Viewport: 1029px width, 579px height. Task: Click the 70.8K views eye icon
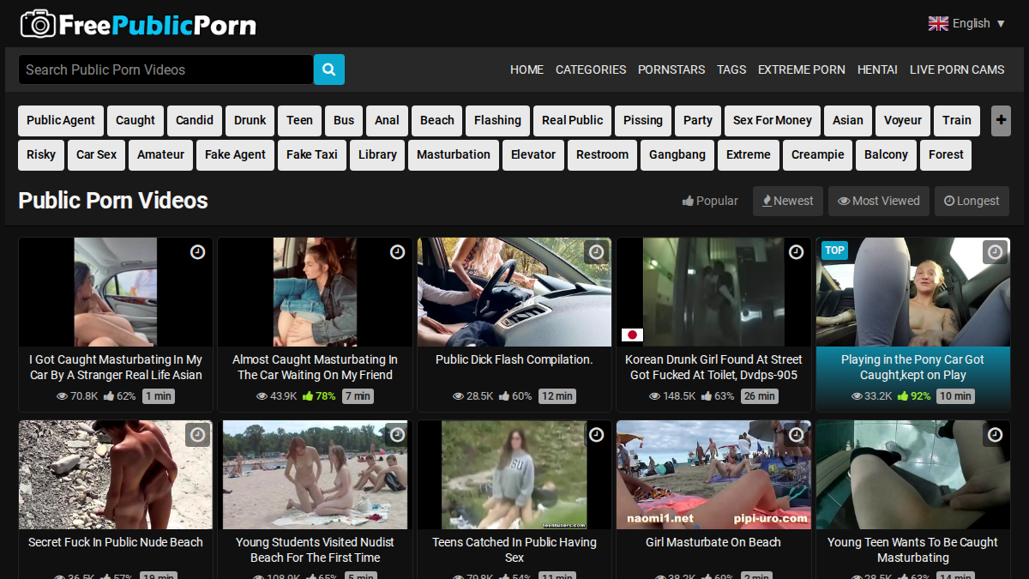click(62, 396)
